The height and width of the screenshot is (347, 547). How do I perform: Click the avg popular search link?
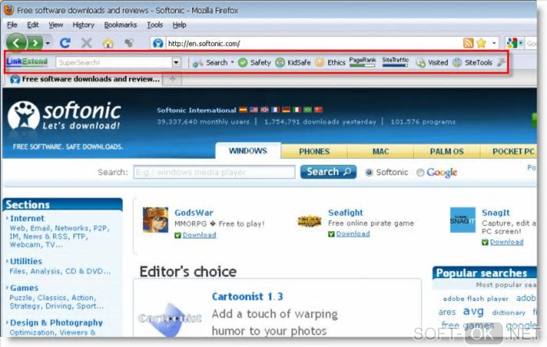(474, 312)
